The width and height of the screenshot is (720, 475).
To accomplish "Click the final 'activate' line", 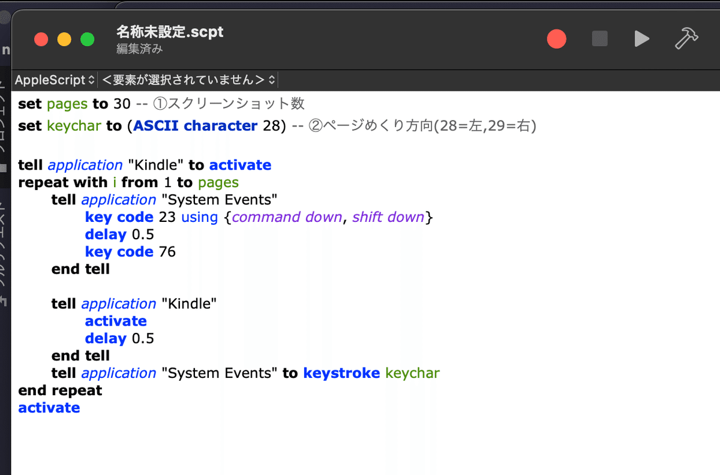I will click(x=49, y=408).
